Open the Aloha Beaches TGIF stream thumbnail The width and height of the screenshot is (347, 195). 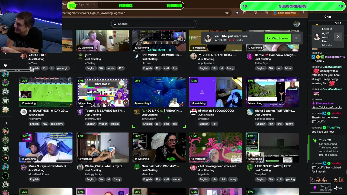pyautogui.click(x=272, y=92)
